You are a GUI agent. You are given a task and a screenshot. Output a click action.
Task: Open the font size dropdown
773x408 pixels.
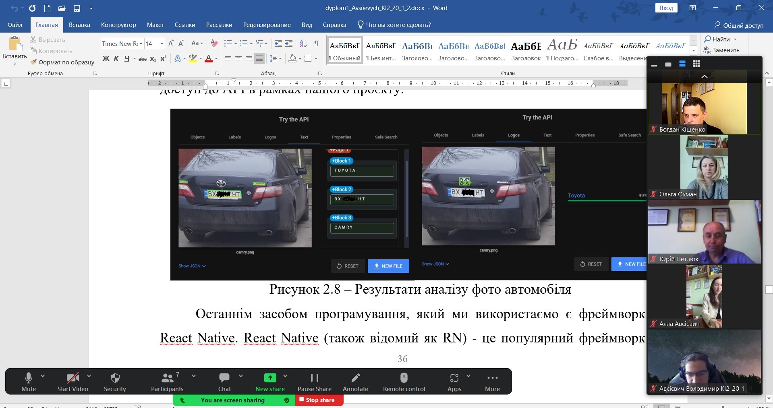162,43
